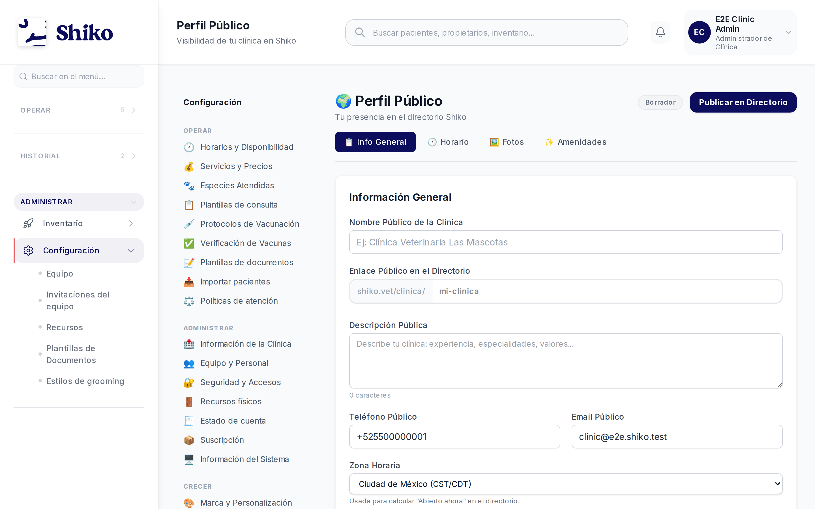Open the Suscripción settings link
Viewport: 815px width, 509px height.
coord(222,440)
